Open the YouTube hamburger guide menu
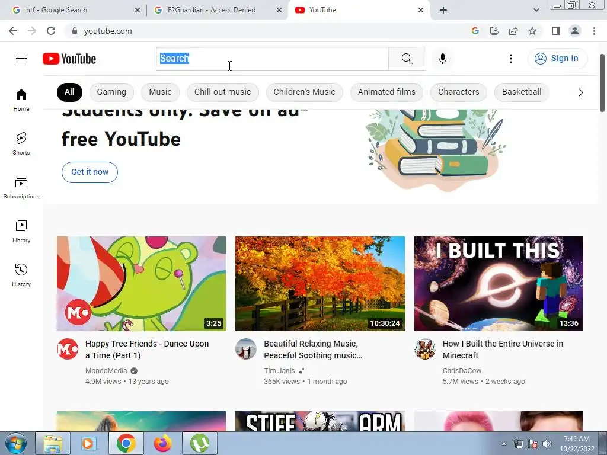 pyautogui.click(x=21, y=59)
